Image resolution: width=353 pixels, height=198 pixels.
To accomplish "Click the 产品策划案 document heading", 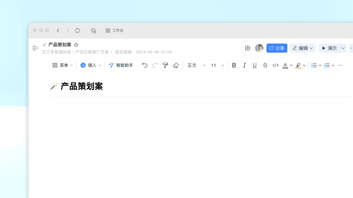I will tap(82, 86).
